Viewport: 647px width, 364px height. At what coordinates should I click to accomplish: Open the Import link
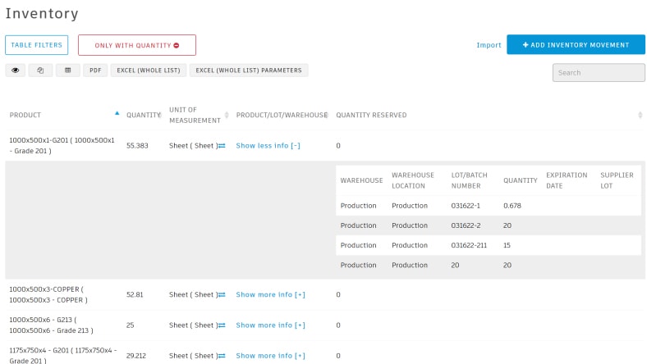(x=489, y=45)
